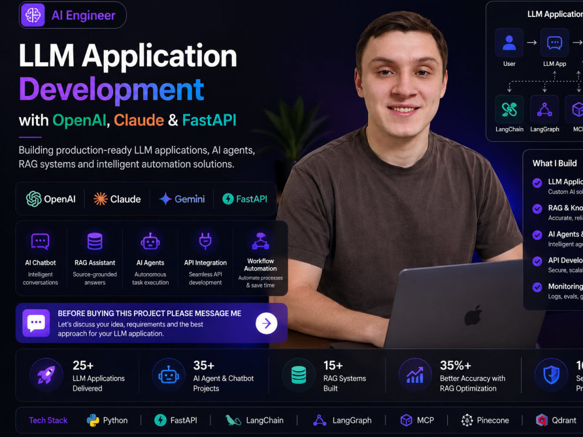Click checkmark beside Monitoring item
583x437 pixels.
point(537,287)
